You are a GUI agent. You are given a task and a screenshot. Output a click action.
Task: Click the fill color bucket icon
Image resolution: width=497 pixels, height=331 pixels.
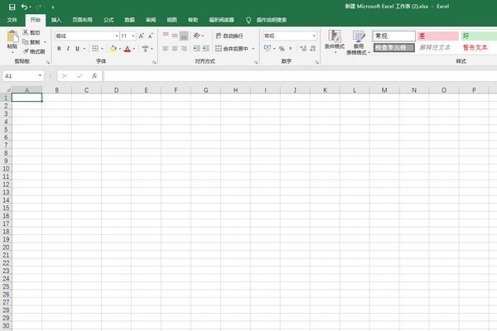click(113, 49)
